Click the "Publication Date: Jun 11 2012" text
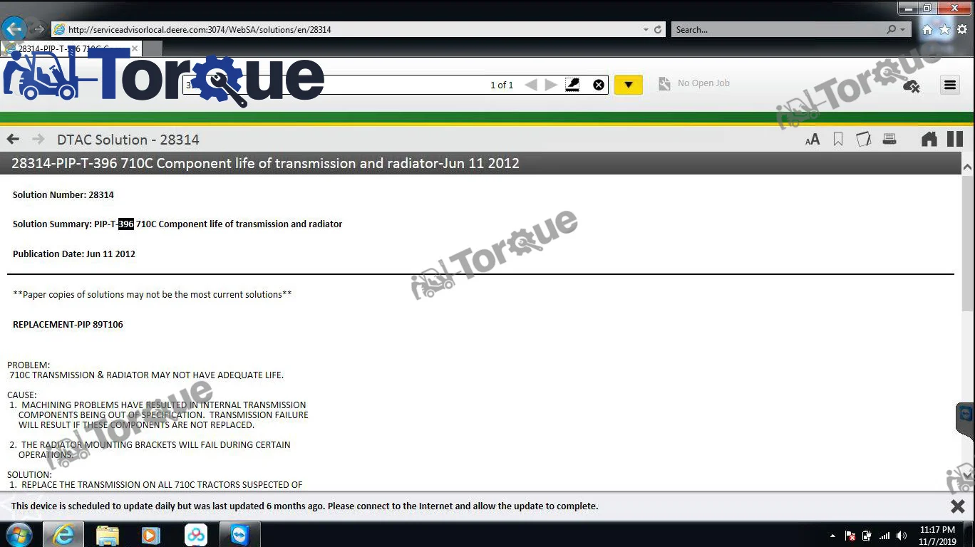 [x=74, y=254]
